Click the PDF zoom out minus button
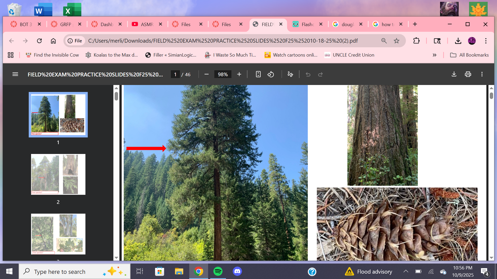 click(x=206, y=74)
